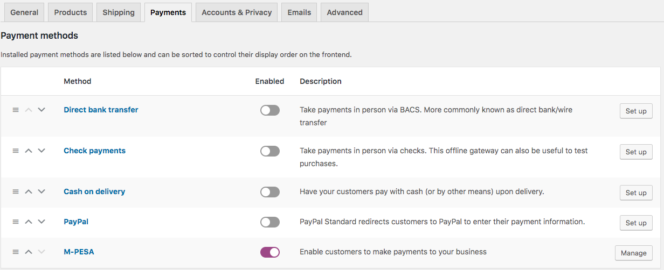Turn on the PayPal toggle
This screenshot has height=270, width=664.
[x=270, y=222]
